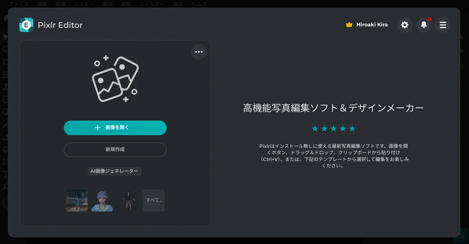469x244 pixels.
Task: Open the AI画像ジェネレーター button
Action: tap(115, 171)
